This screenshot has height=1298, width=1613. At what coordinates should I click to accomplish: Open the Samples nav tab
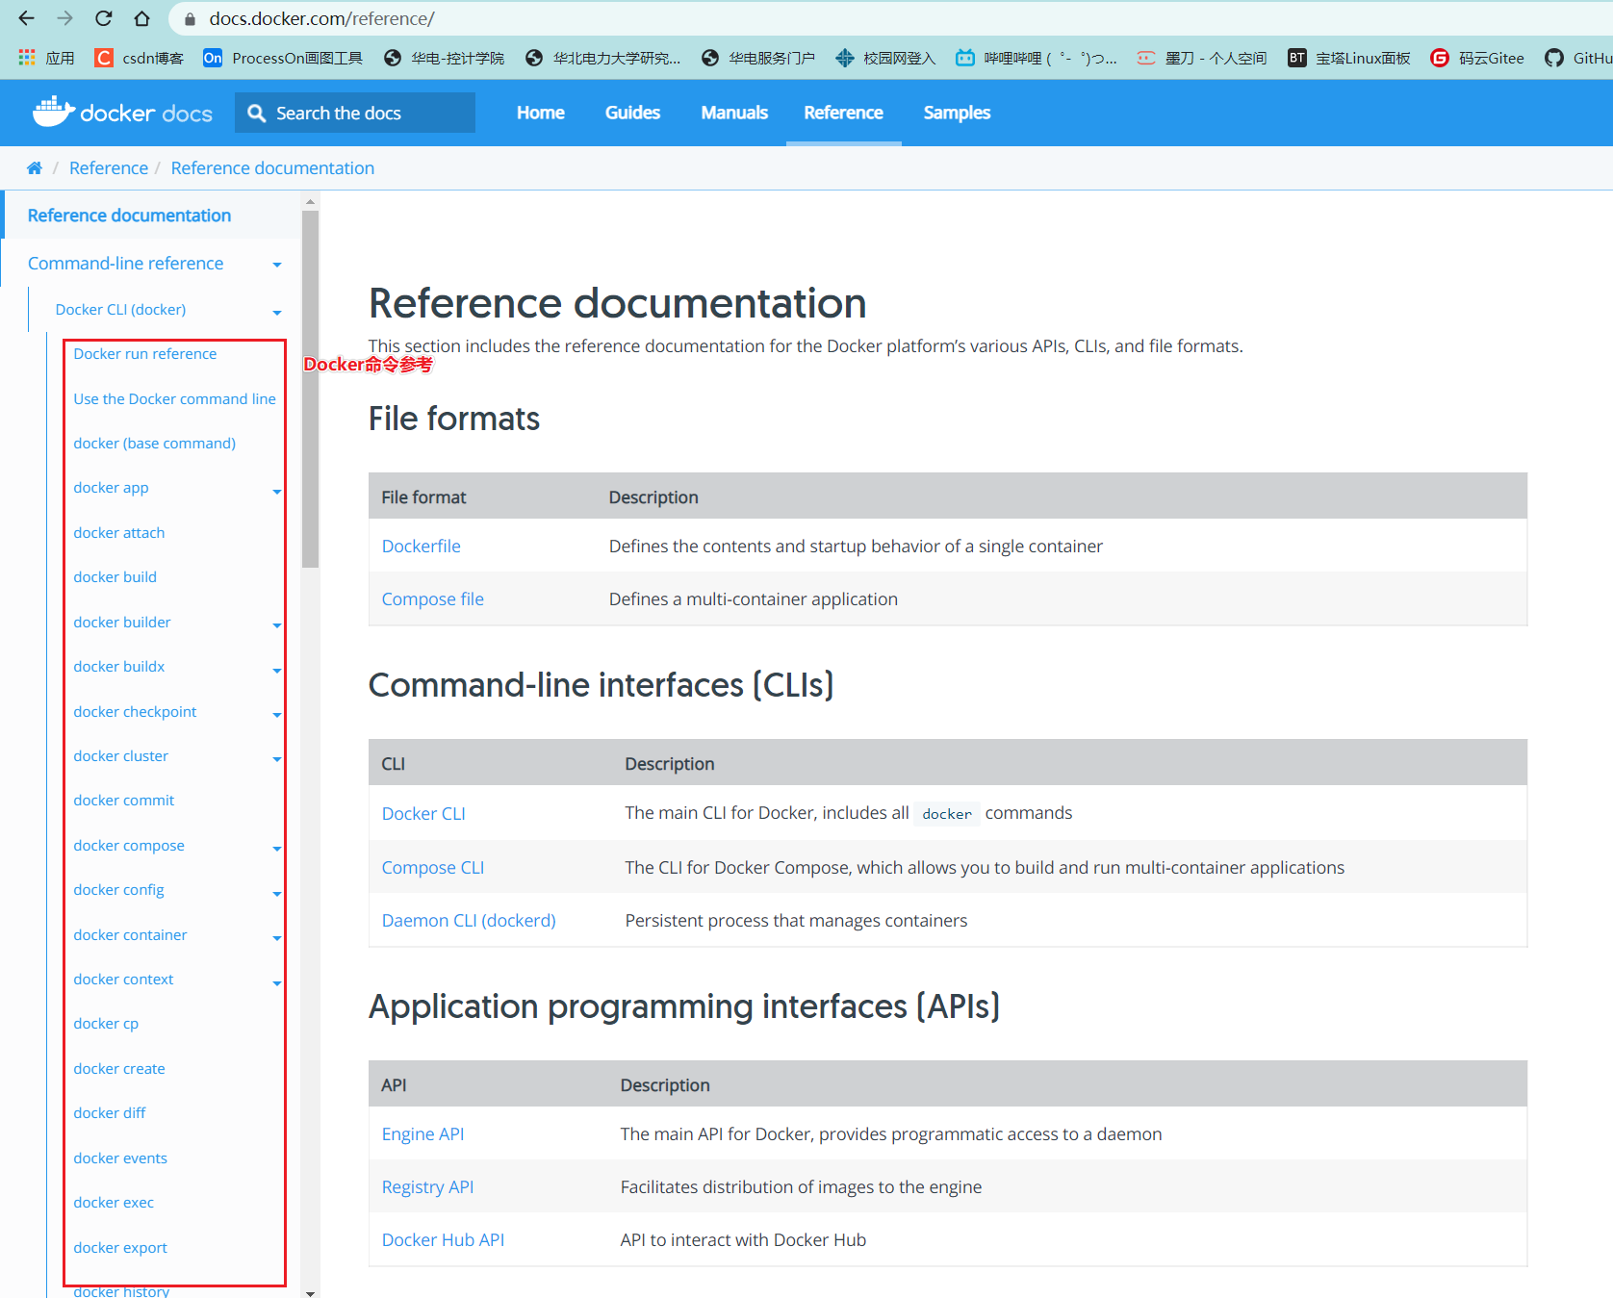coord(957,113)
